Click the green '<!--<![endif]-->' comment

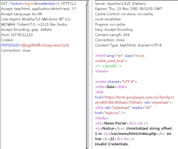(108, 66)
